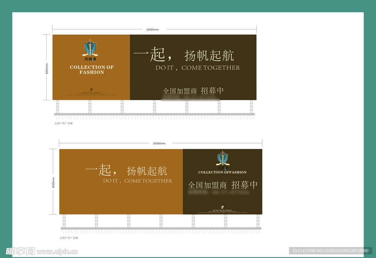The image size is (376, 258).
Task: Select "DO IT, COME TOGETHER" on orange panel
Action: pos(138,181)
